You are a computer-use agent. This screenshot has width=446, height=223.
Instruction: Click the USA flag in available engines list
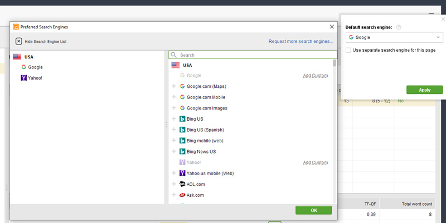point(176,65)
